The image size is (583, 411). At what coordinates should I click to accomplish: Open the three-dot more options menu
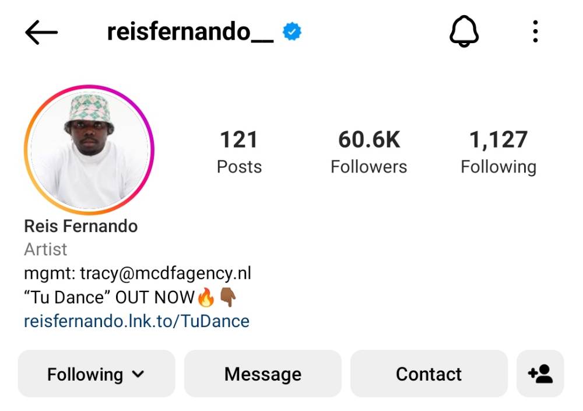tap(535, 31)
